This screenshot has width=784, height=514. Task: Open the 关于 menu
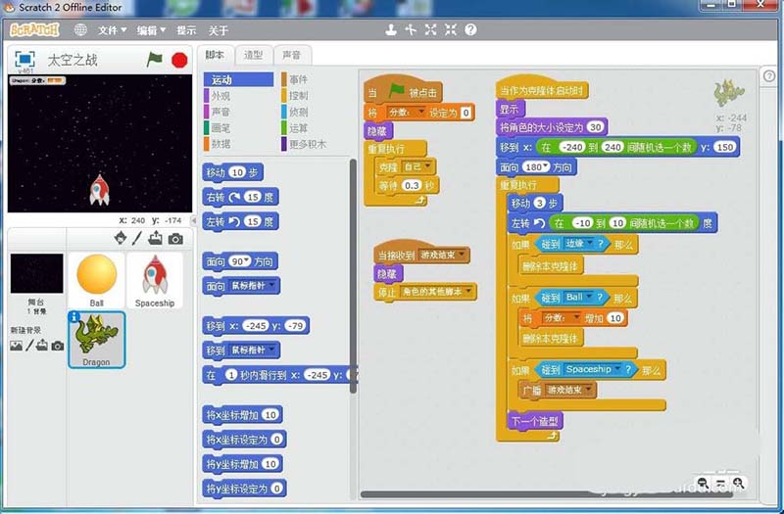[x=218, y=30]
